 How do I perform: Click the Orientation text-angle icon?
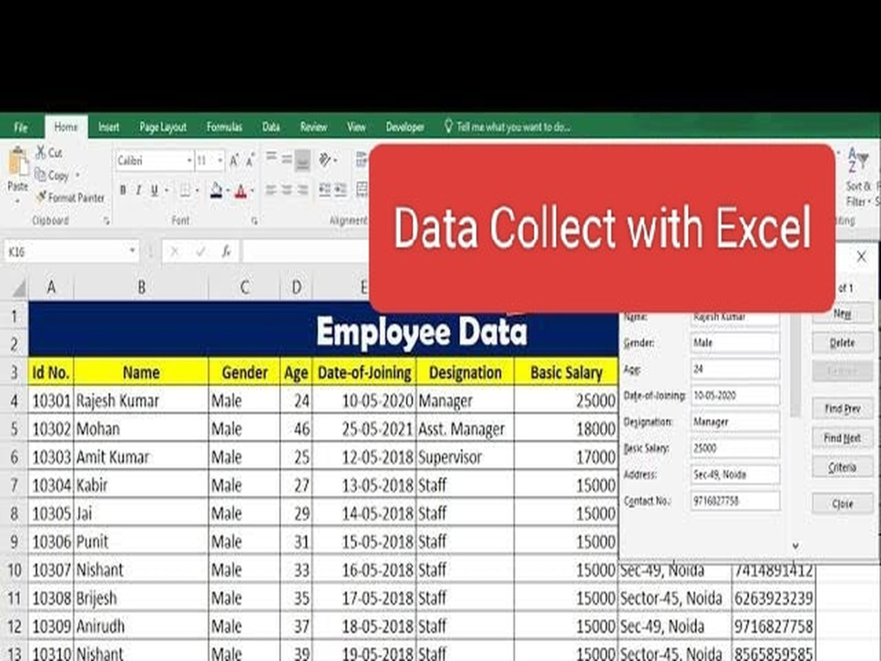325,160
